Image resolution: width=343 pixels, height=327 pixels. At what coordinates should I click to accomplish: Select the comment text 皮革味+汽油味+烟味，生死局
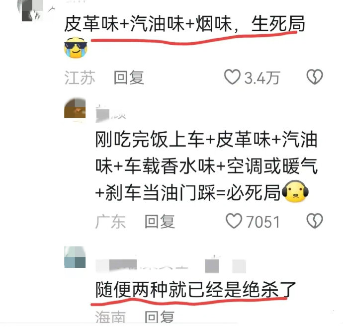(x=184, y=23)
